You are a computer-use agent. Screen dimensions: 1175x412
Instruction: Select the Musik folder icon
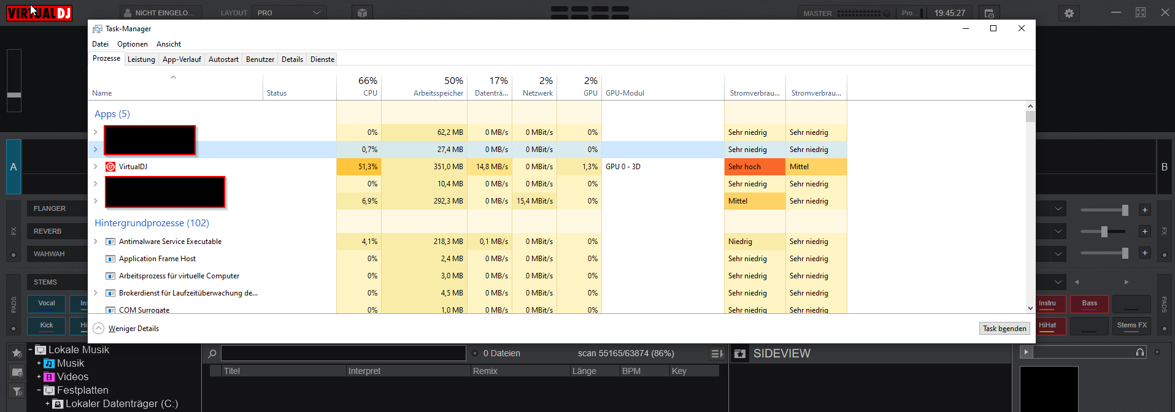[x=49, y=364]
